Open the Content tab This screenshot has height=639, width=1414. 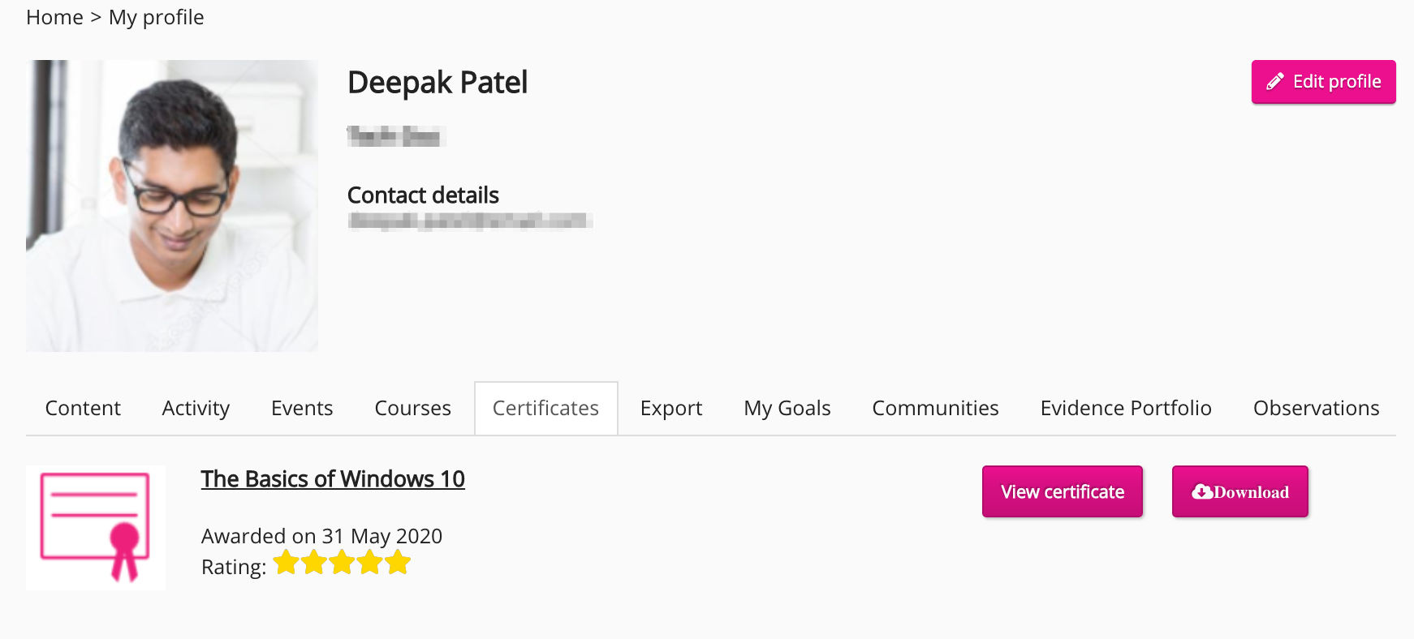pyautogui.click(x=82, y=408)
